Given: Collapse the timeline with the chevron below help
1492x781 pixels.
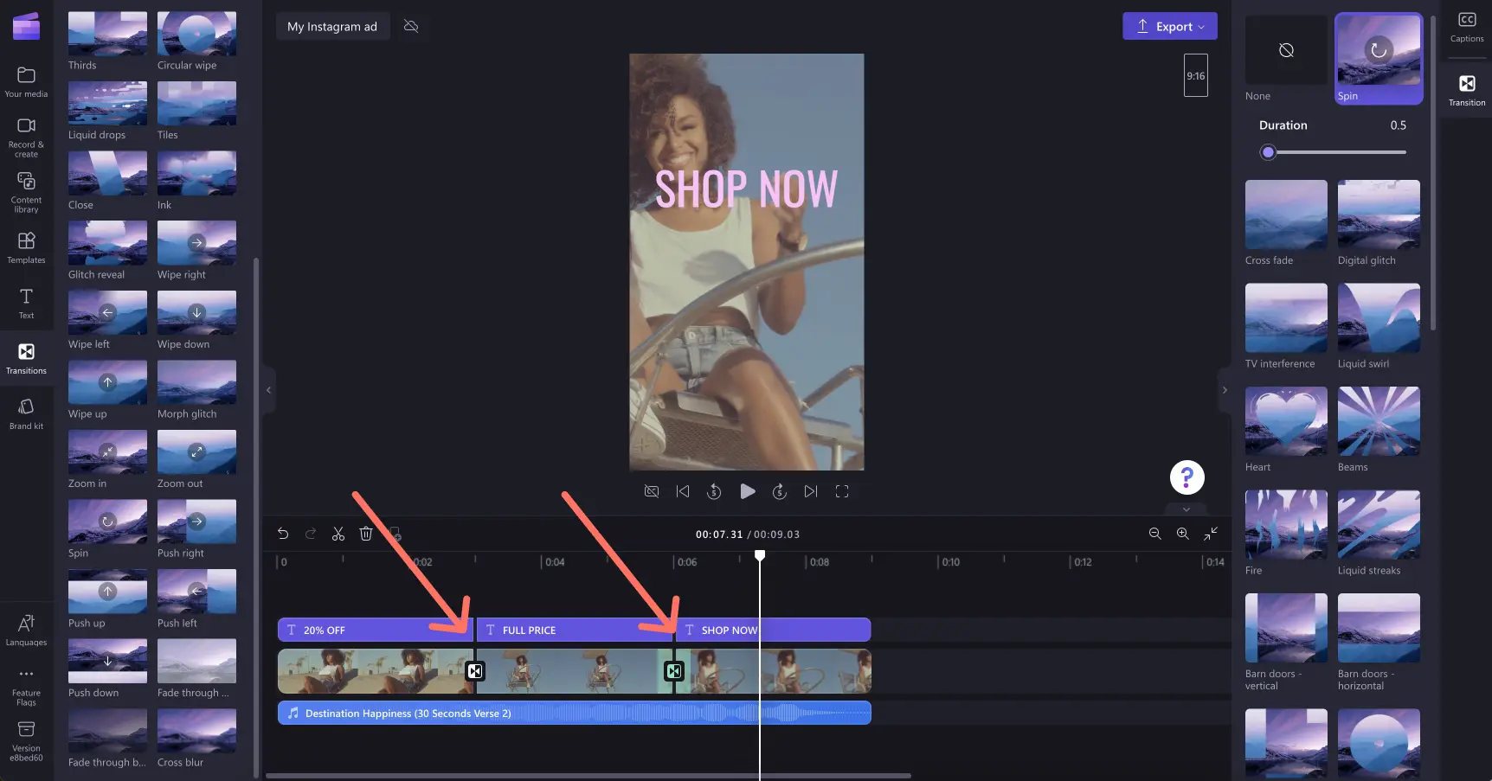Looking at the screenshot, I should point(1187,509).
